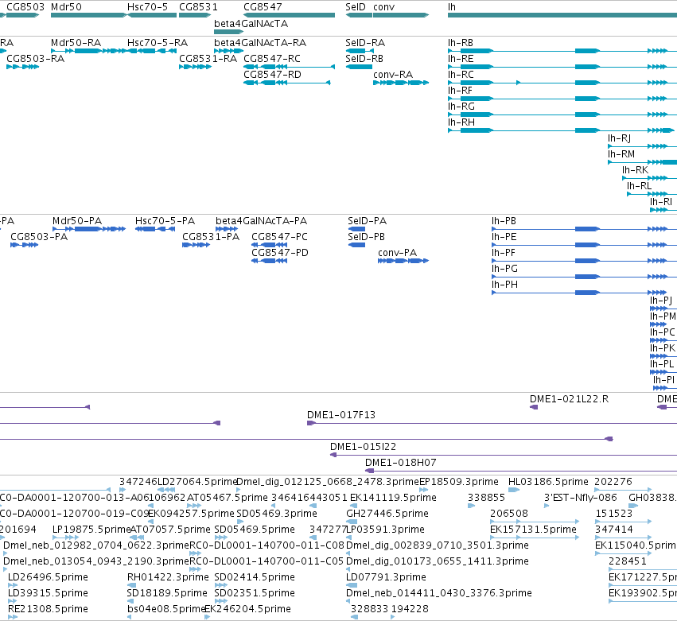This screenshot has height=621, width=677.
Task: Select the GH27446.5prime EST label
Action: coord(387,514)
